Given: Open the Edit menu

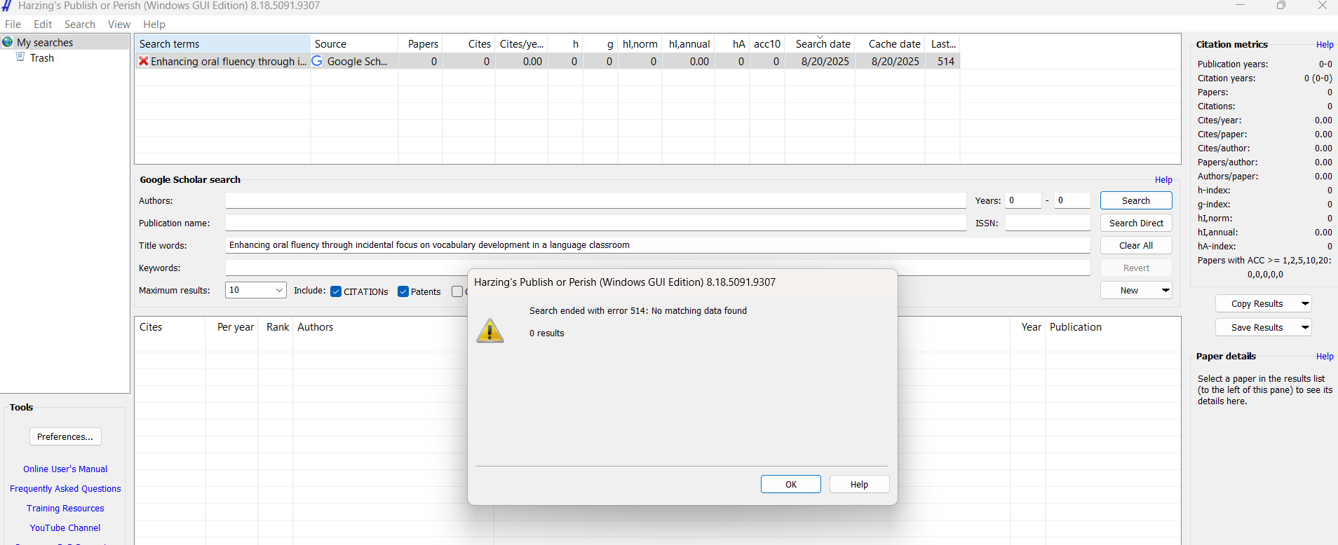Looking at the screenshot, I should pyautogui.click(x=43, y=25).
